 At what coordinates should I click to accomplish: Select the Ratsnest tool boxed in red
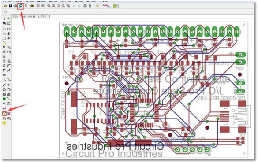pos(4,114)
